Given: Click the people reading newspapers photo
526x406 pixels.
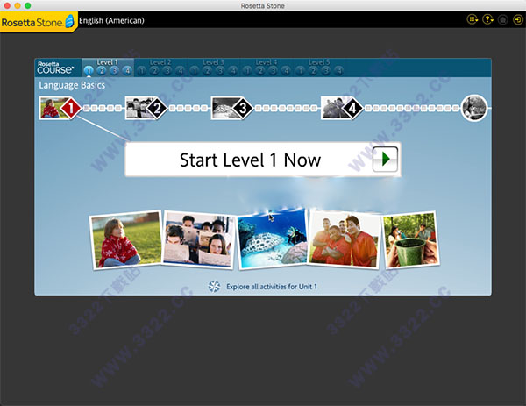Looking at the screenshot, I should (198, 239).
